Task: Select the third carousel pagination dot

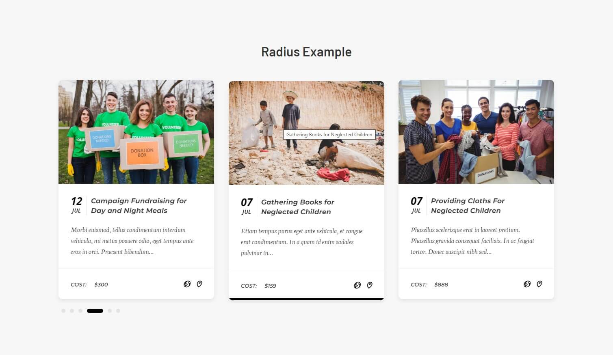Action: click(x=80, y=311)
